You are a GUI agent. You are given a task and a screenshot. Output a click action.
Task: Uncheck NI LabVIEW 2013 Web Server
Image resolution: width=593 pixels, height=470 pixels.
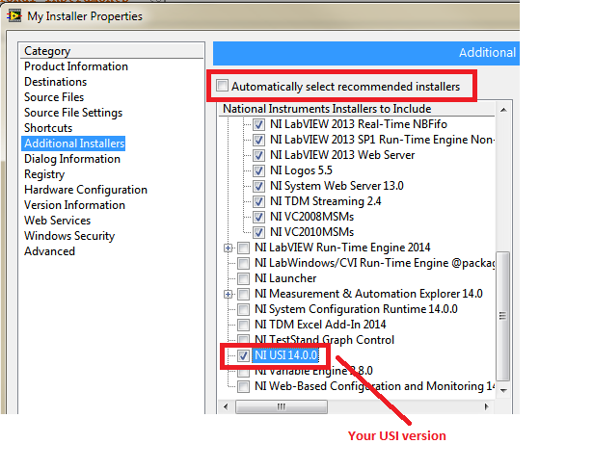258,155
